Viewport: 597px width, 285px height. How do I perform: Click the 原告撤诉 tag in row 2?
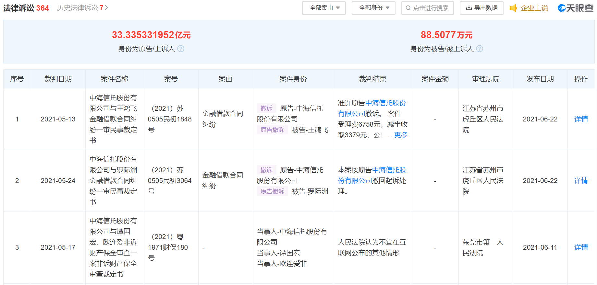tap(272, 191)
